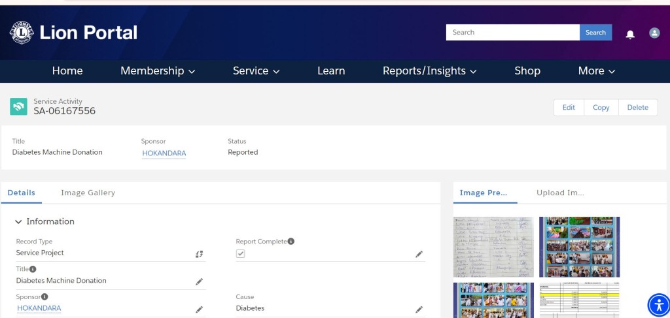Collapse the Information section
The width and height of the screenshot is (670, 318).
pos(18,221)
